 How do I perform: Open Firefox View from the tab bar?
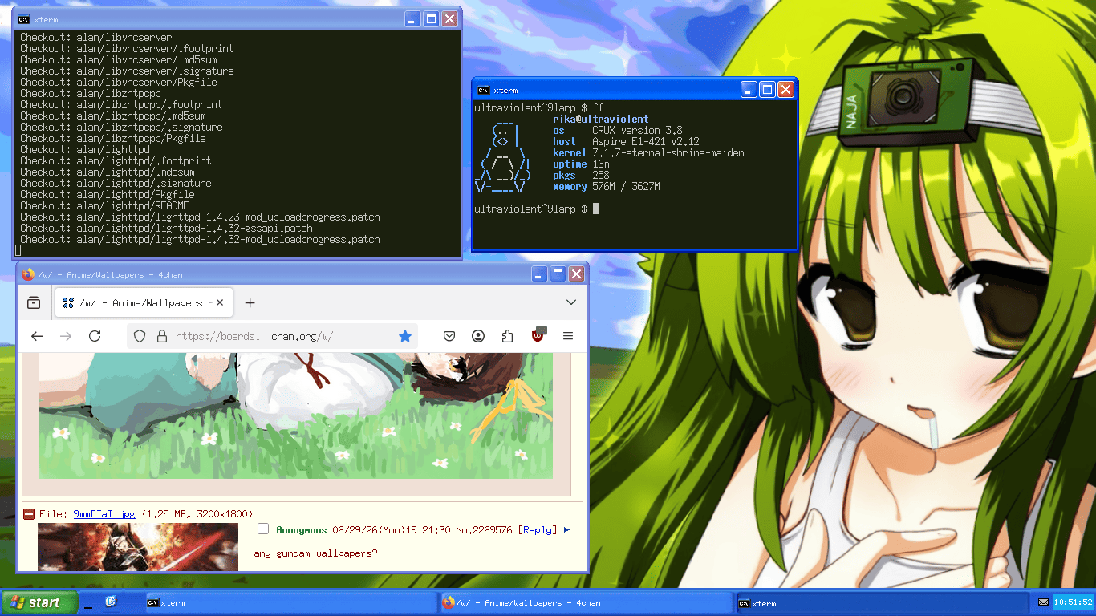pos(34,302)
